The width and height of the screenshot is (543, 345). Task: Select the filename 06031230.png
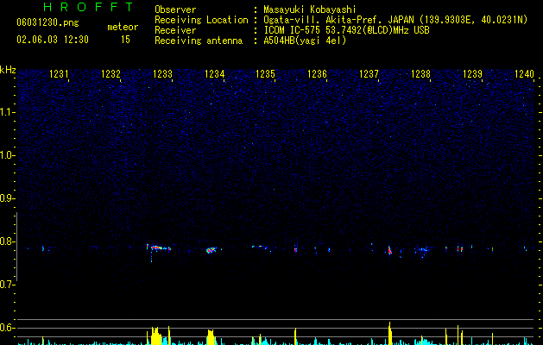coord(47,22)
